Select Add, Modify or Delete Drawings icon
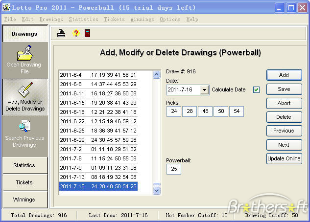This screenshot has width=310, height=222. tap(25, 90)
